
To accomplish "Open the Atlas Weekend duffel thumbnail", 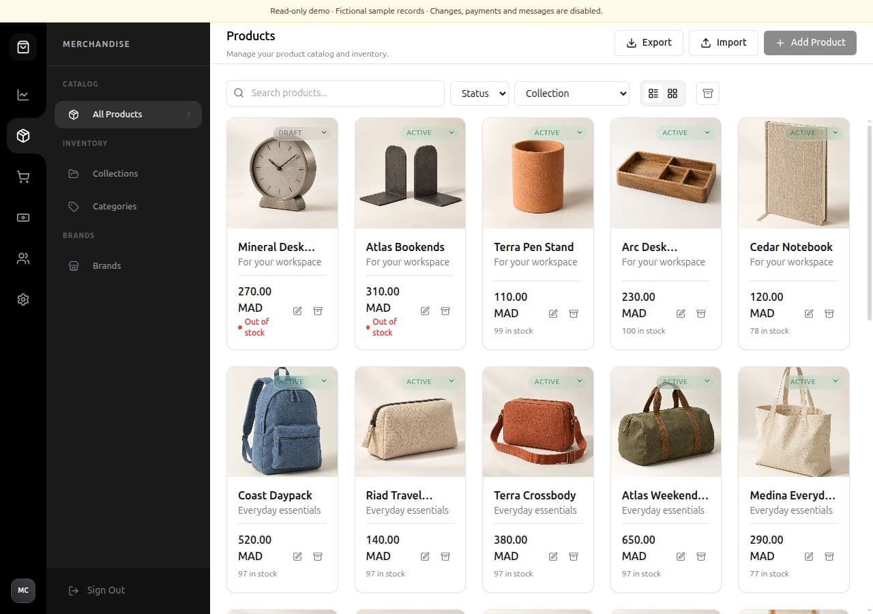I will point(666,422).
